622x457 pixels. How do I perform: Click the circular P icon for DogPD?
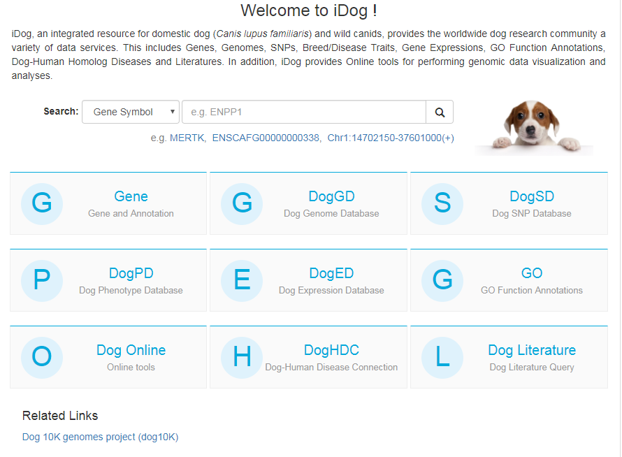42,280
